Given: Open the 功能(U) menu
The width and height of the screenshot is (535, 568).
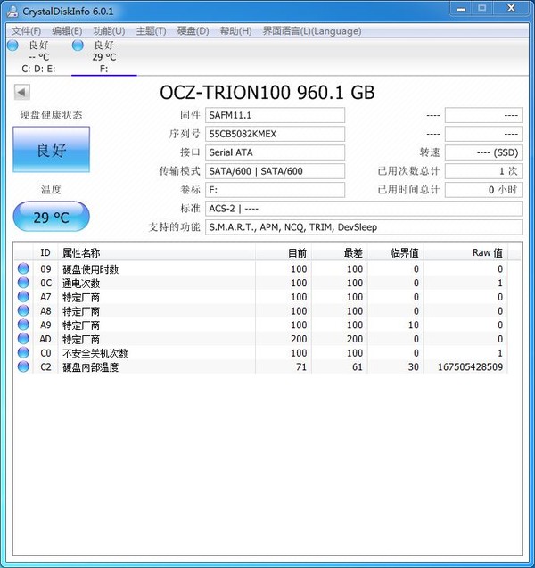Looking at the screenshot, I should 109,31.
